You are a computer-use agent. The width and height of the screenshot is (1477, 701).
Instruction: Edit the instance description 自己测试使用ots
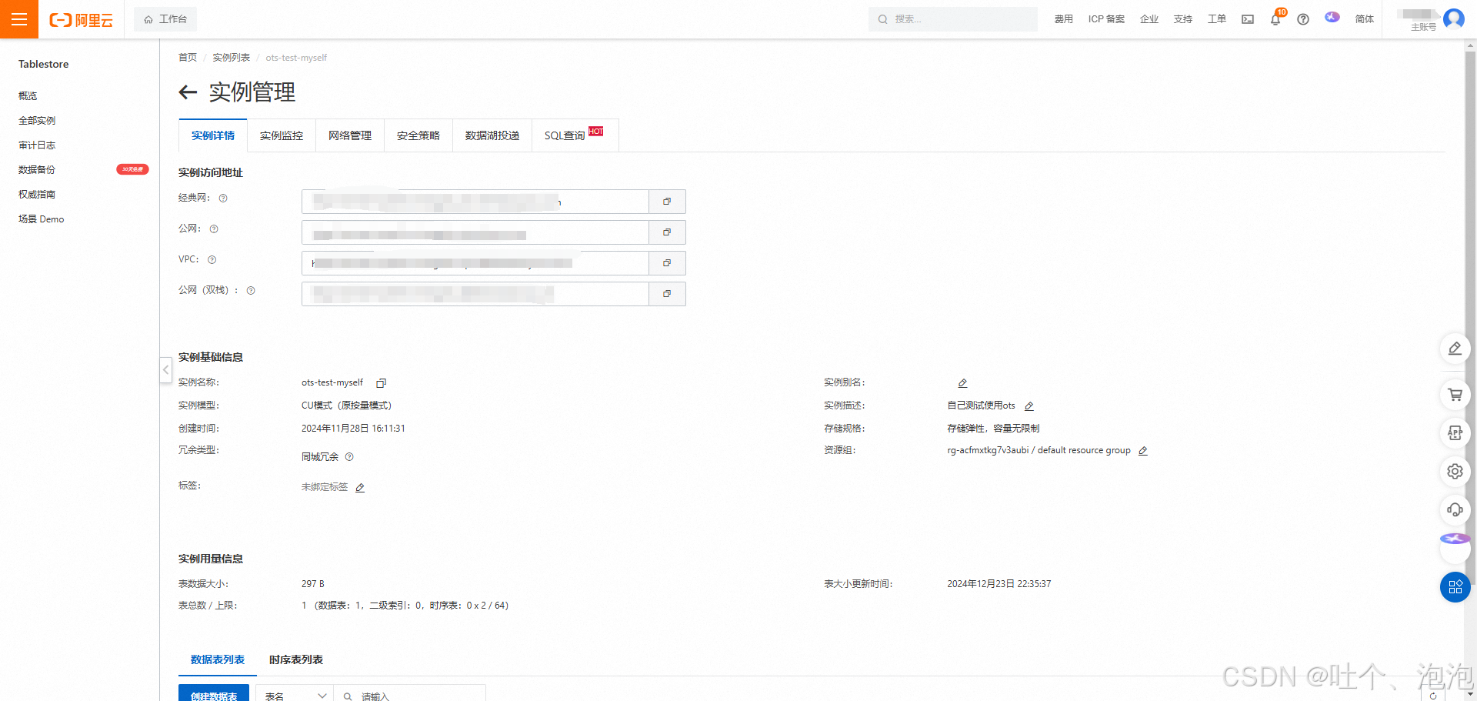(1029, 406)
